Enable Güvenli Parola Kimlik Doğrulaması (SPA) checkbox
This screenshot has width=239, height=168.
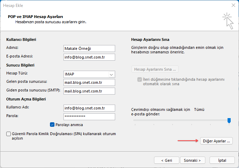click(9, 134)
